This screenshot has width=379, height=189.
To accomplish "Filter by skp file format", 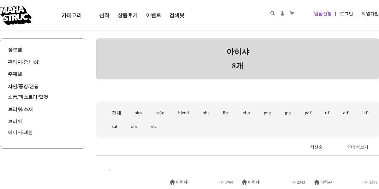I will (138, 113).
